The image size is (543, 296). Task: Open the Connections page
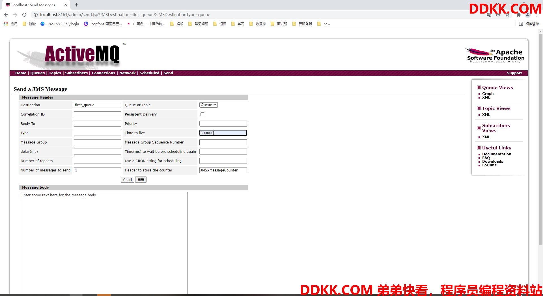point(103,73)
